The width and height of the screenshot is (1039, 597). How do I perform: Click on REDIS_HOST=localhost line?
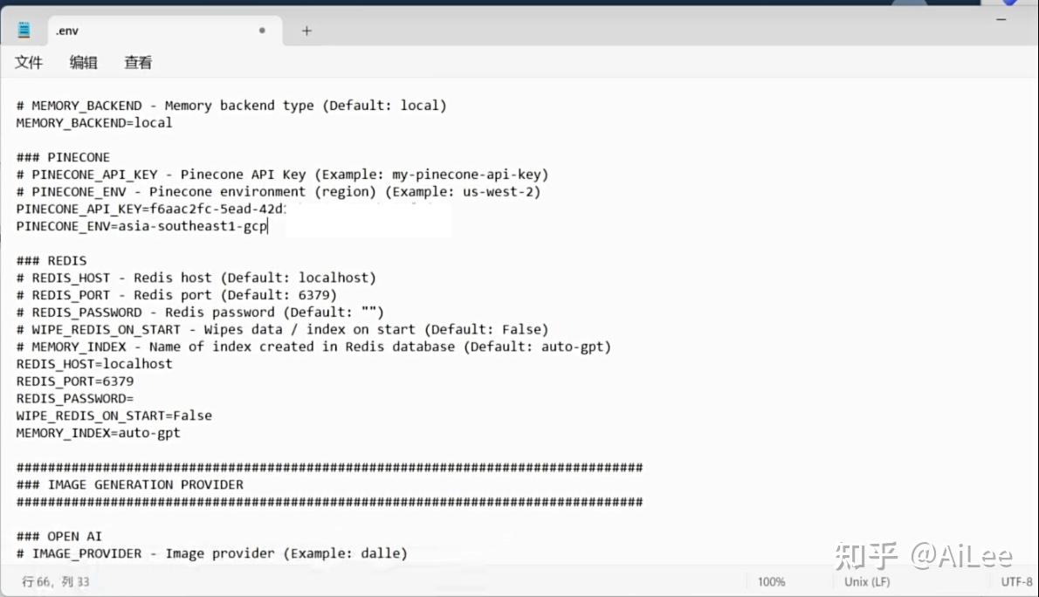pyautogui.click(x=94, y=364)
